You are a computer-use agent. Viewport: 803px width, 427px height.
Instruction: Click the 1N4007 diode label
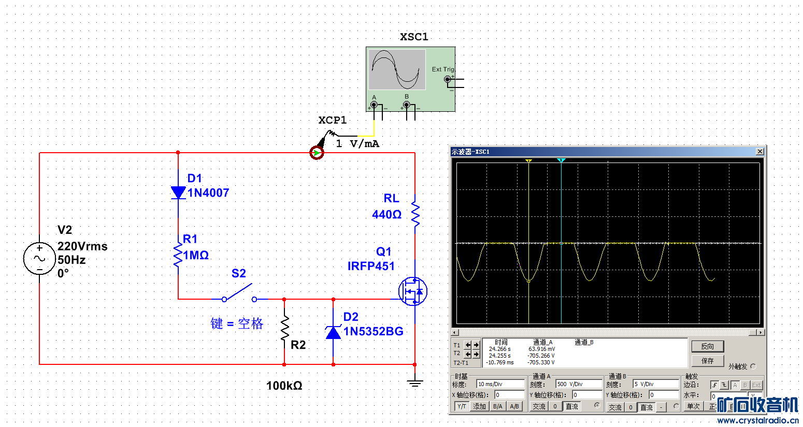click(208, 193)
